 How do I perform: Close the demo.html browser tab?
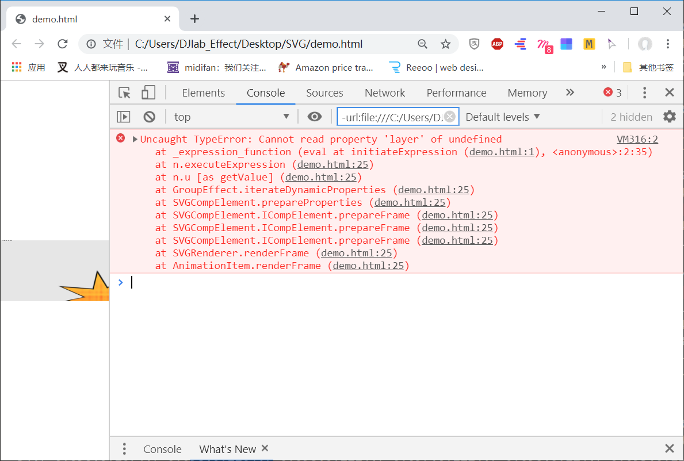point(167,19)
